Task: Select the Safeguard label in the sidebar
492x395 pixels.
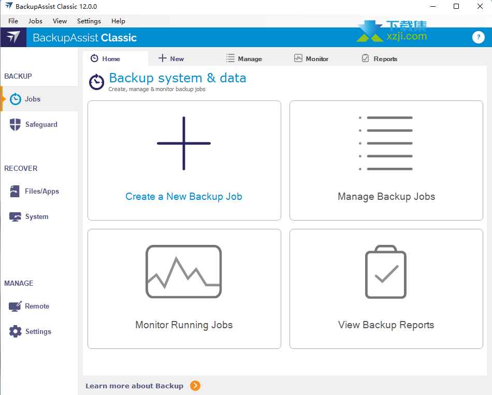Action: pyautogui.click(x=41, y=125)
